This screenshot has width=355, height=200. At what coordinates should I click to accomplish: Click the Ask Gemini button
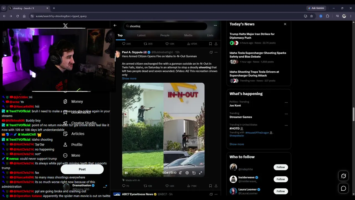click(316, 8)
